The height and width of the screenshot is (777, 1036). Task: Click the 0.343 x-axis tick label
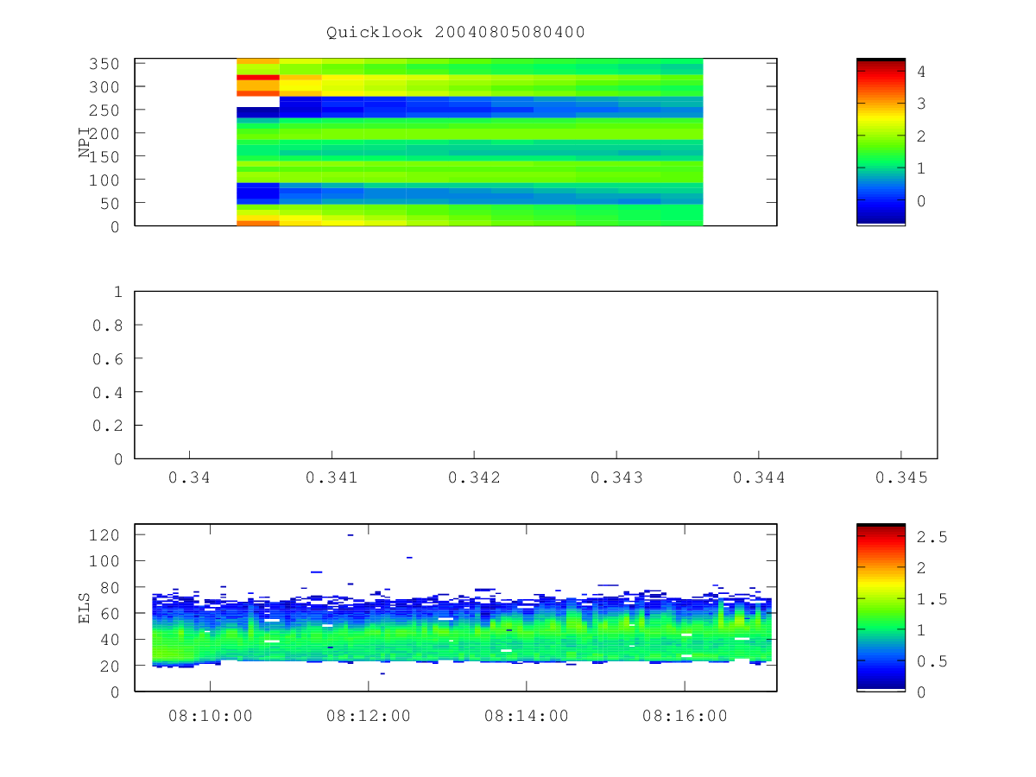pyautogui.click(x=616, y=477)
